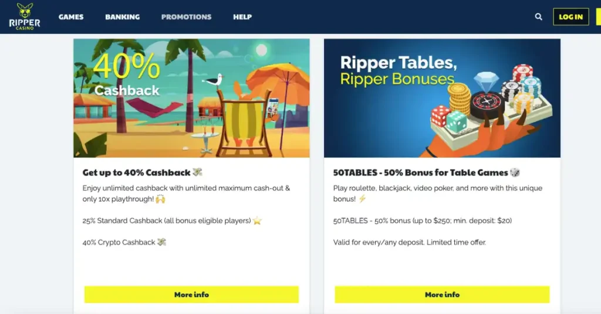Image resolution: width=601 pixels, height=314 pixels.
Task: Click the lightning bolt emoji after bonus!
Action: pyautogui.click(x=362, y=199)
